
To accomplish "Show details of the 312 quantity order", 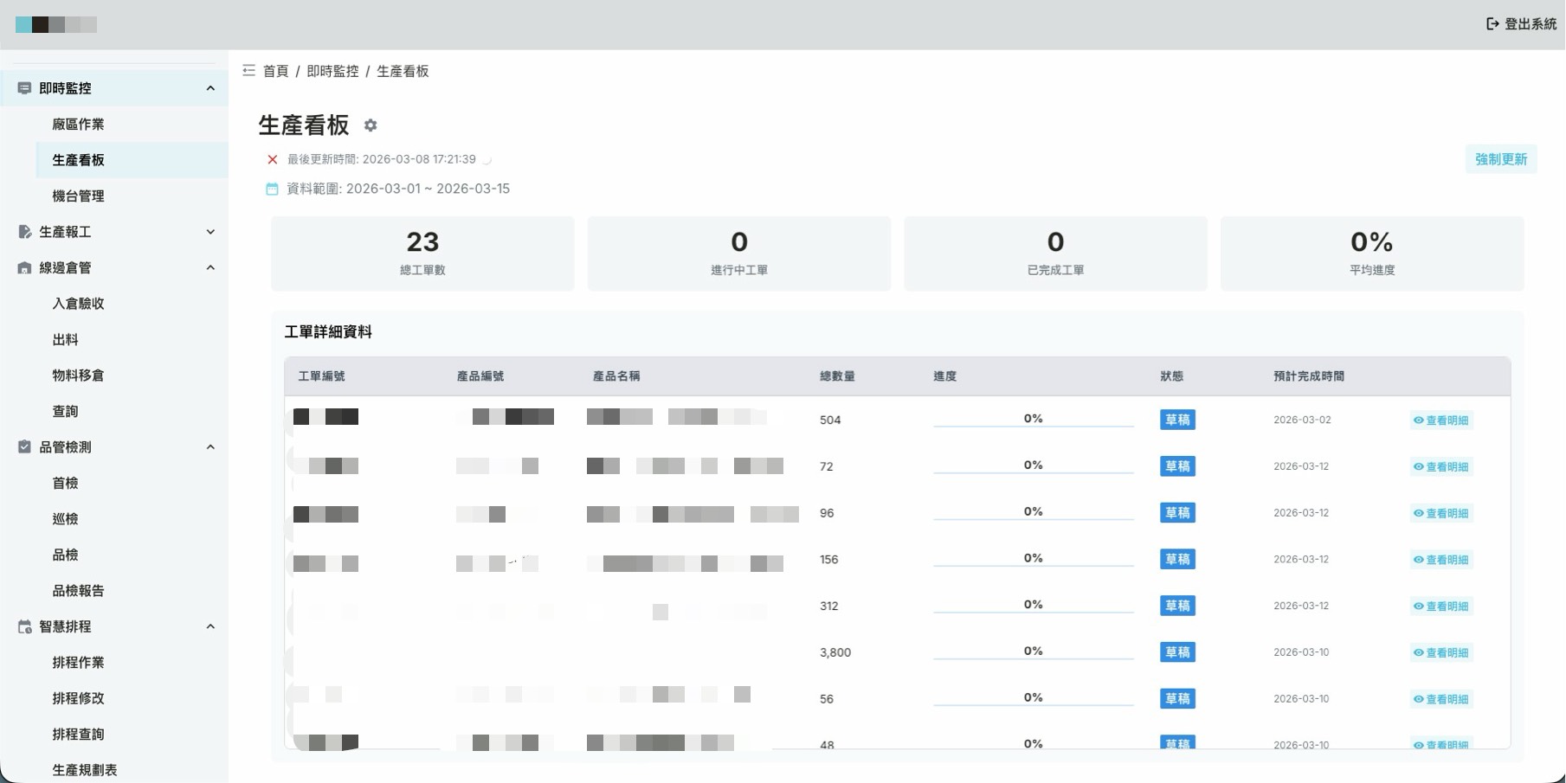I will click(1441, 607).
